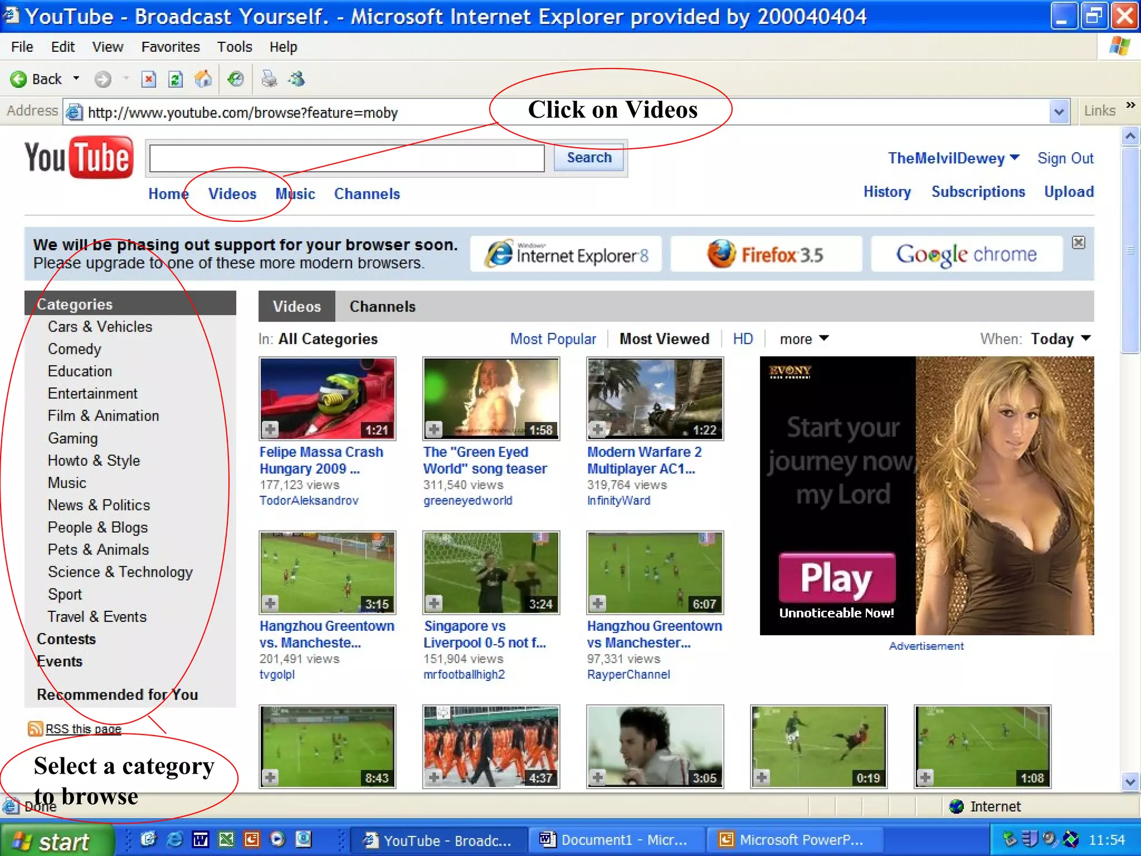Click inside the YouTube search box
This screenshot has width=1141, height=856.
click(347, 158)
